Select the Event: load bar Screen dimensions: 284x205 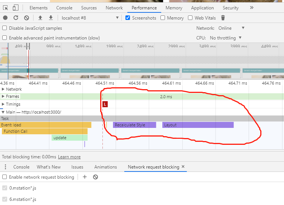(x=46, y=125)
